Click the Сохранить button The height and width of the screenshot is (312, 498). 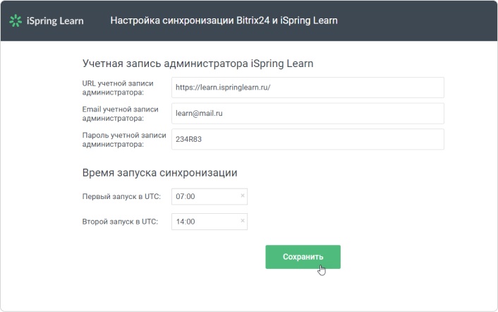(303, 257)
